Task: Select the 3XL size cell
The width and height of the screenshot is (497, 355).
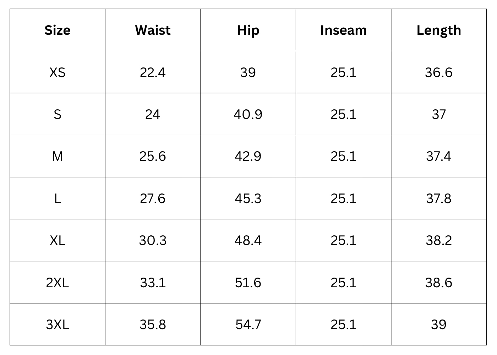Action: 58,324
